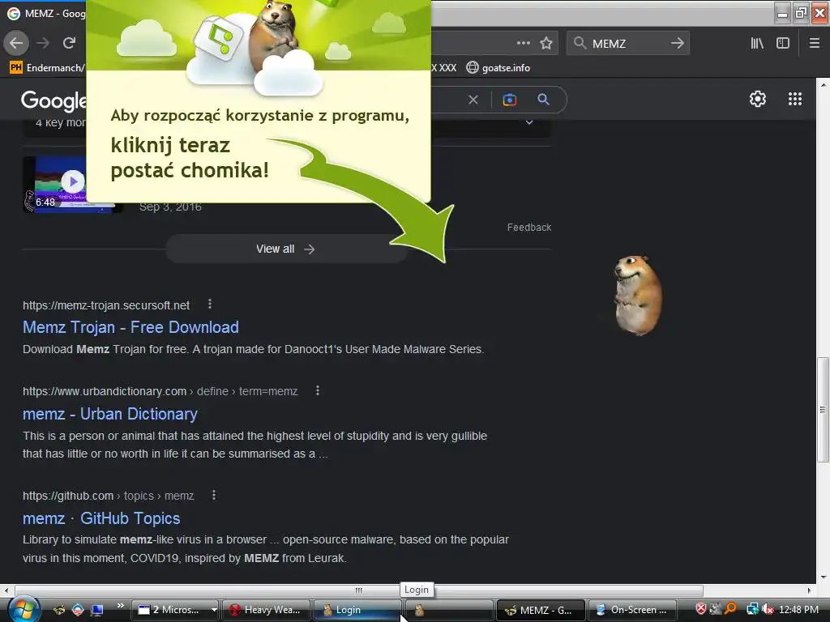Click the red security shield tray icon
830x622 pixels.
tap(700, 609)
